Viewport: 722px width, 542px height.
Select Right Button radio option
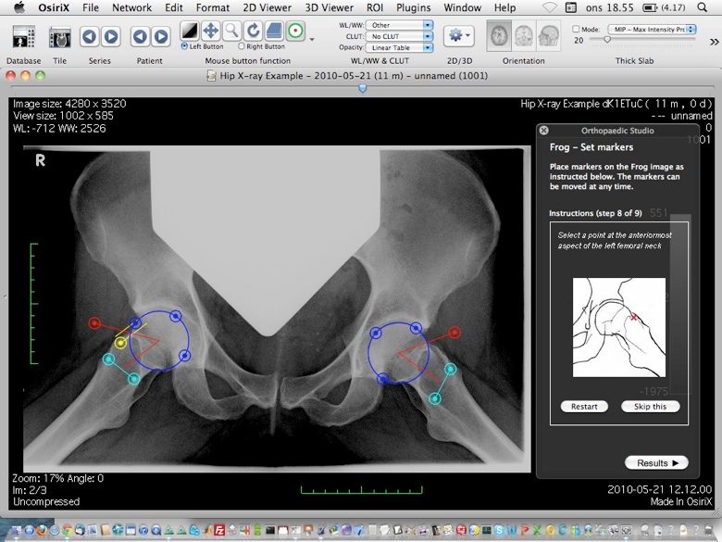click(242, 46)
